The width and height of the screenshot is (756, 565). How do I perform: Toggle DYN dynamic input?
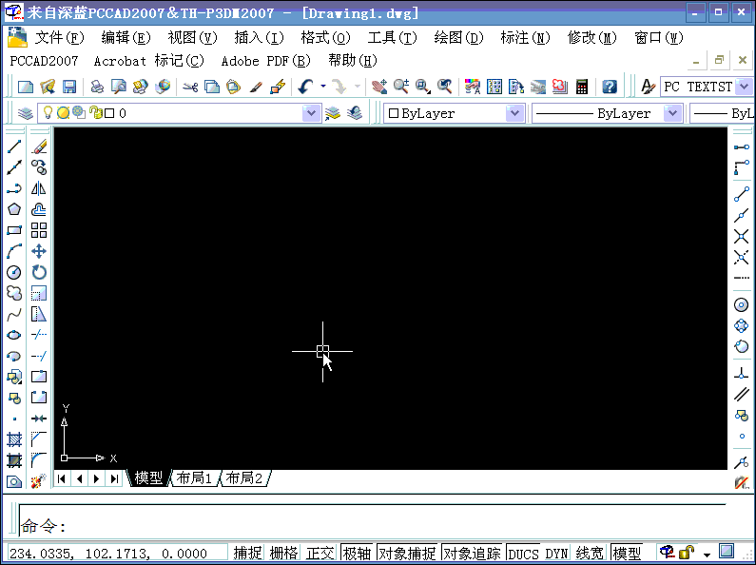[x=557, y=553]
